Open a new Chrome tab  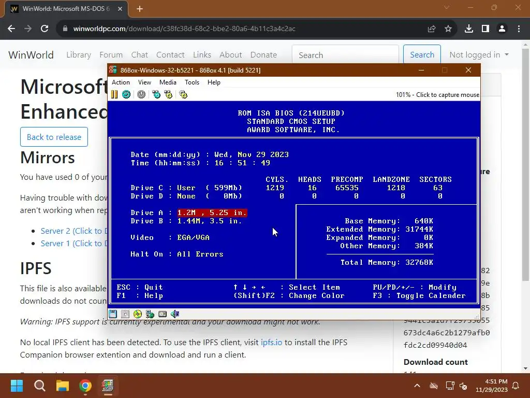[x=140, y=9]
